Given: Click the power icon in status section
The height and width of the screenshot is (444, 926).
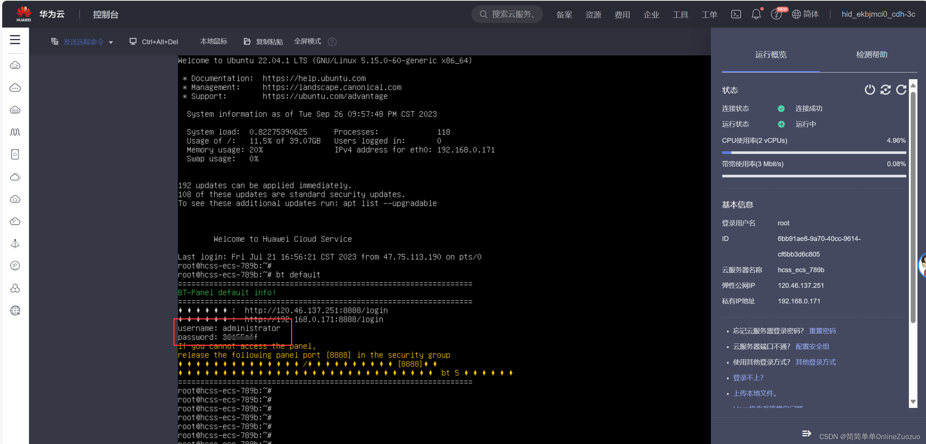Looking at the screenshot, I should pyautogui.click(x=869, y=90).
